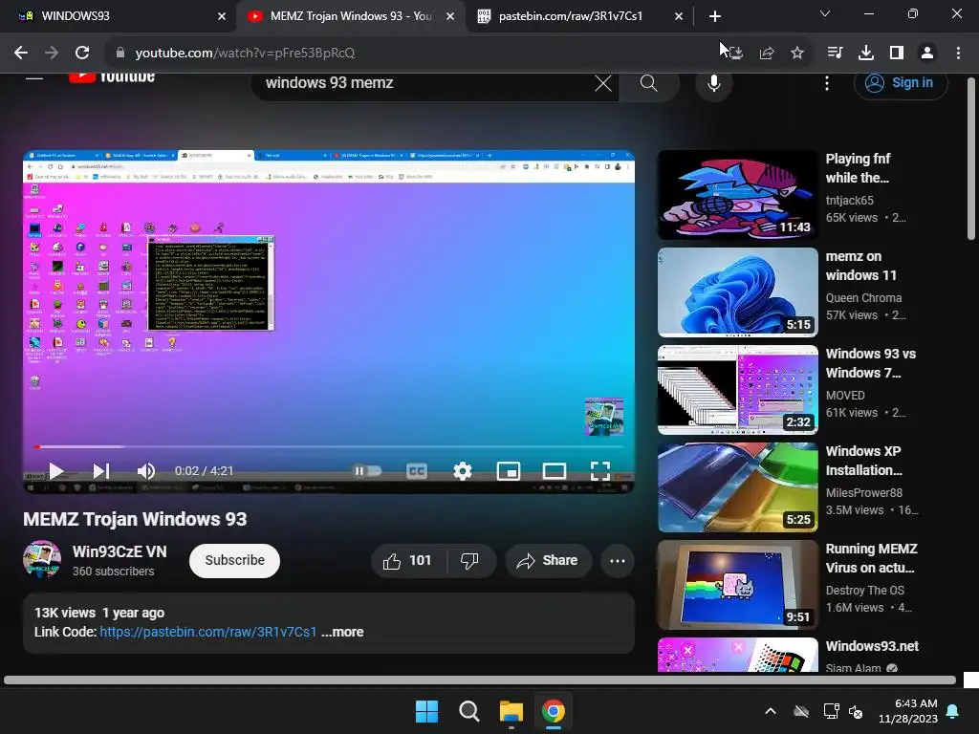Open Windows XP Installation video
Viewport: 979px width, 734px height.
pos(737,487)
